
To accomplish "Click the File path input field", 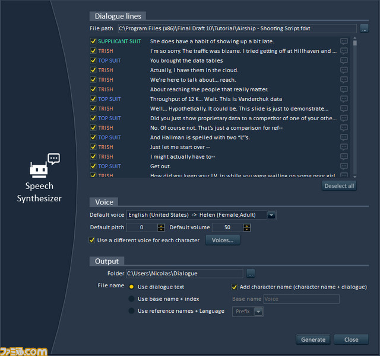I will coord(237,28).
